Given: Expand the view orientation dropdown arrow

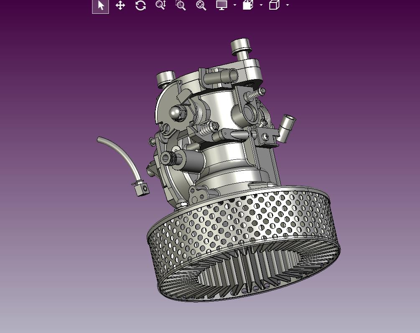Looking at the screenshot, I should click(261, 5).
